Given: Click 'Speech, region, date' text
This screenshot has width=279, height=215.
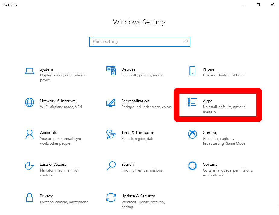Looking at the screenshot, I should click(138, 139).
